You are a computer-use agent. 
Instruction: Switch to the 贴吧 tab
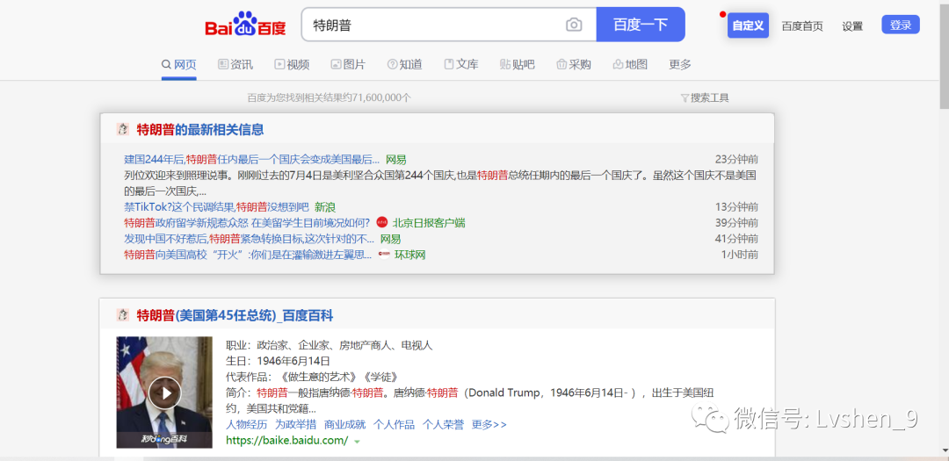[x=518, y=65]
